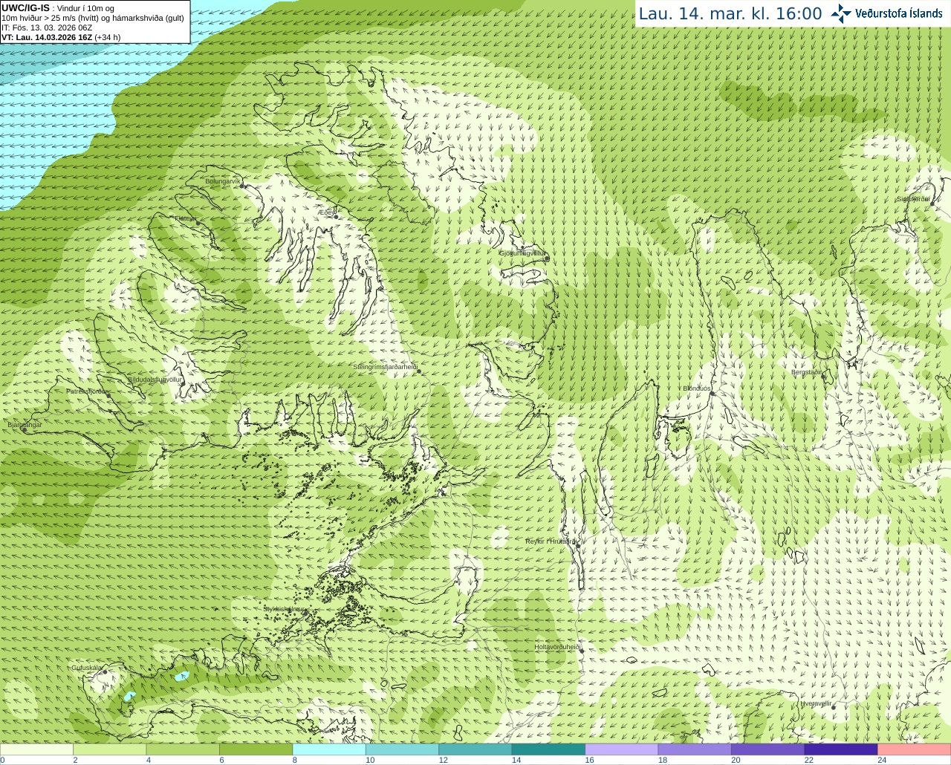Select the Reykir í Hrútafirði station label
Screen dimensions: 951x765
click(x=551, y=541)
